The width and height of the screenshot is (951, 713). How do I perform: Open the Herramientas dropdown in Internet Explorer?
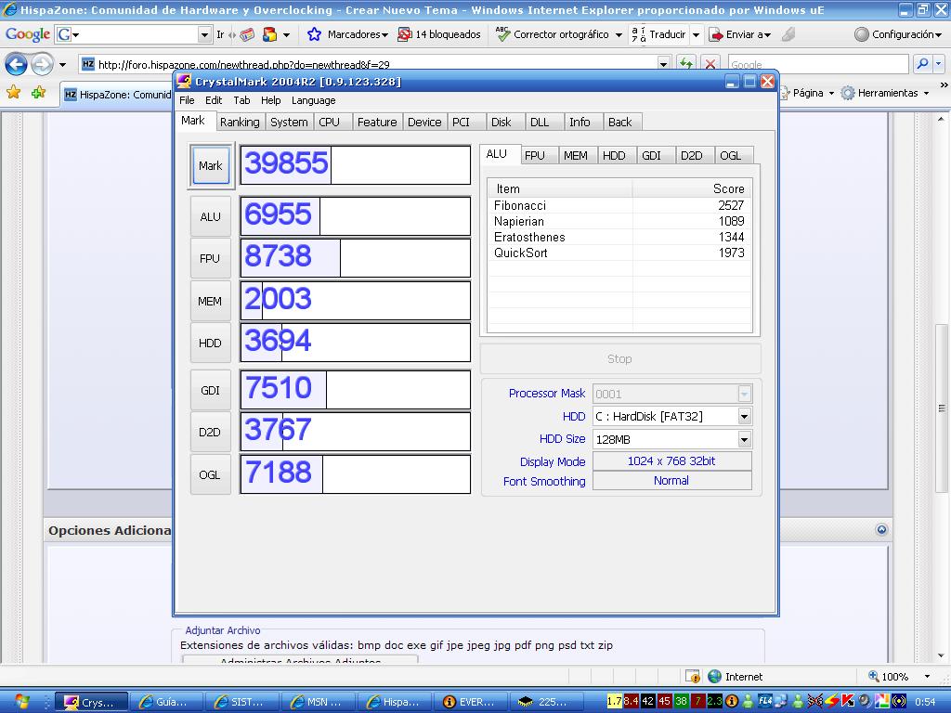[886, 93]
